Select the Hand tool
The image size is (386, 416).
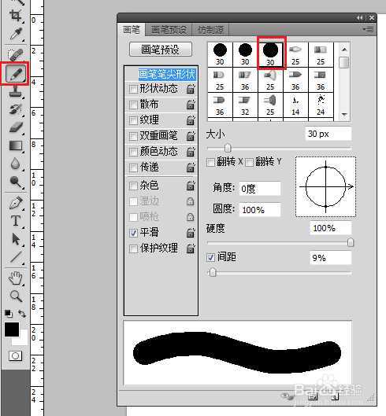(16, 278)
